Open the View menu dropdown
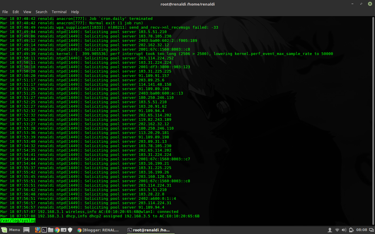 (x=27, y=12)
